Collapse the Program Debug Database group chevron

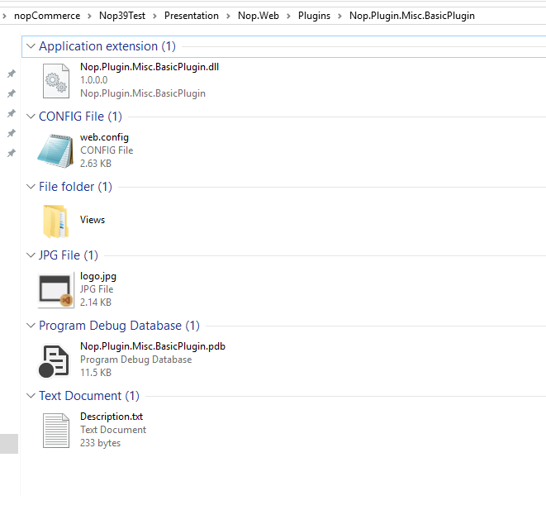(x=31, y=326)
